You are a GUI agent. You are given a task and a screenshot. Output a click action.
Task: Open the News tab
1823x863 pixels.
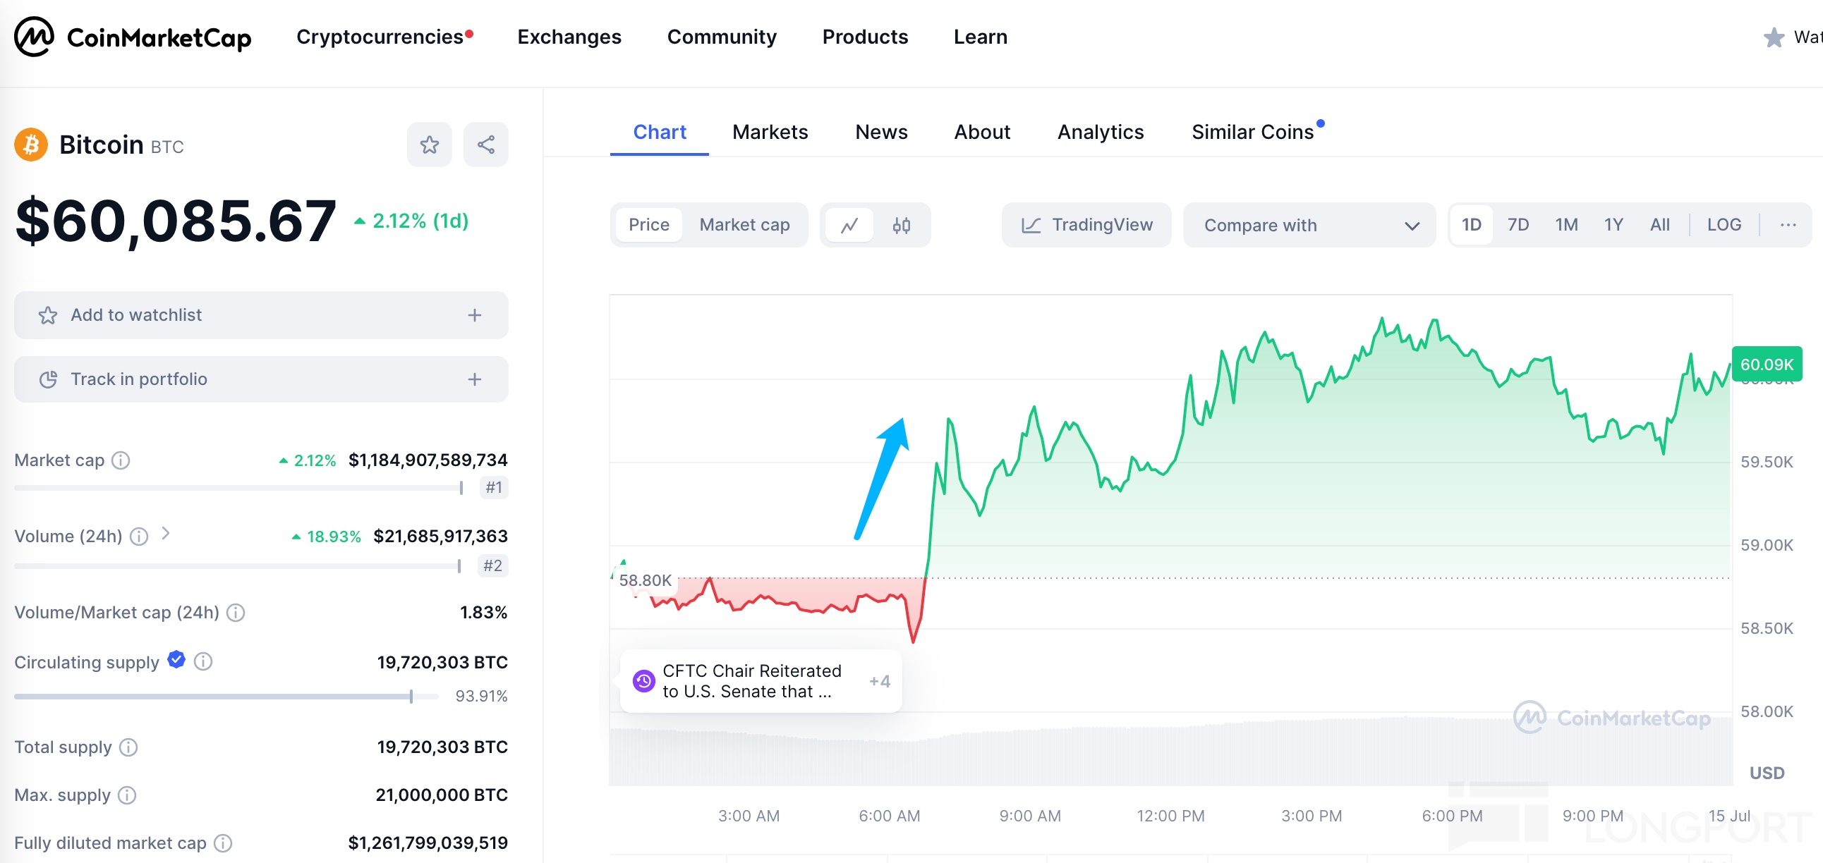(x=881, y=133)
